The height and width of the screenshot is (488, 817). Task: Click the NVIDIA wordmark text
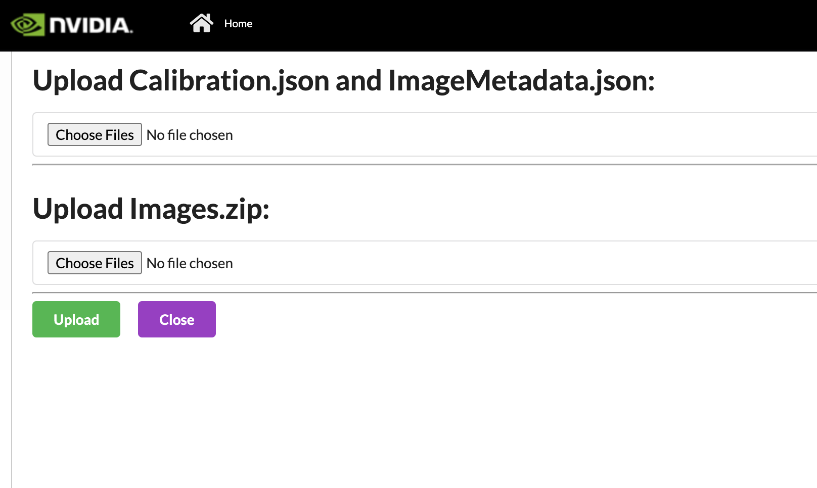(x=91, y=25)
